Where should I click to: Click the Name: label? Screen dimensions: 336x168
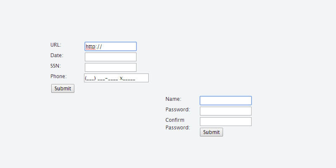point(173,99)
